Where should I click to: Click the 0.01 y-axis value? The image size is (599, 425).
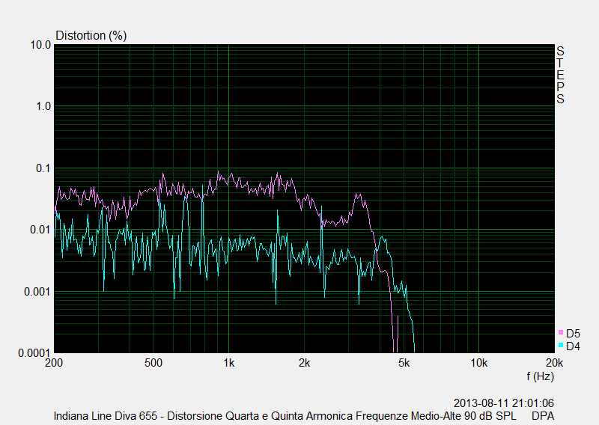40,230
